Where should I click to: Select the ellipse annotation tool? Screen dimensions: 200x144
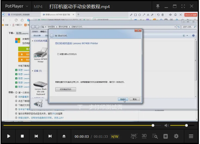(x=140, y=15)
